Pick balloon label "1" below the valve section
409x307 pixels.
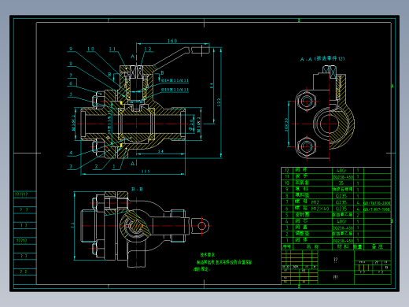pos(114,166)
